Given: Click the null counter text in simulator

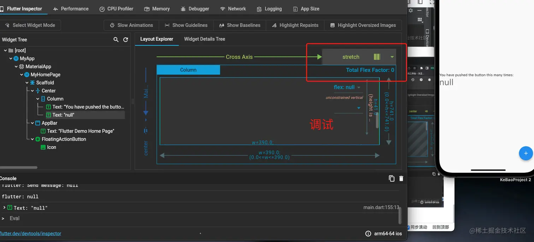Looking at the screenshot, I should (x=446, y=82).
